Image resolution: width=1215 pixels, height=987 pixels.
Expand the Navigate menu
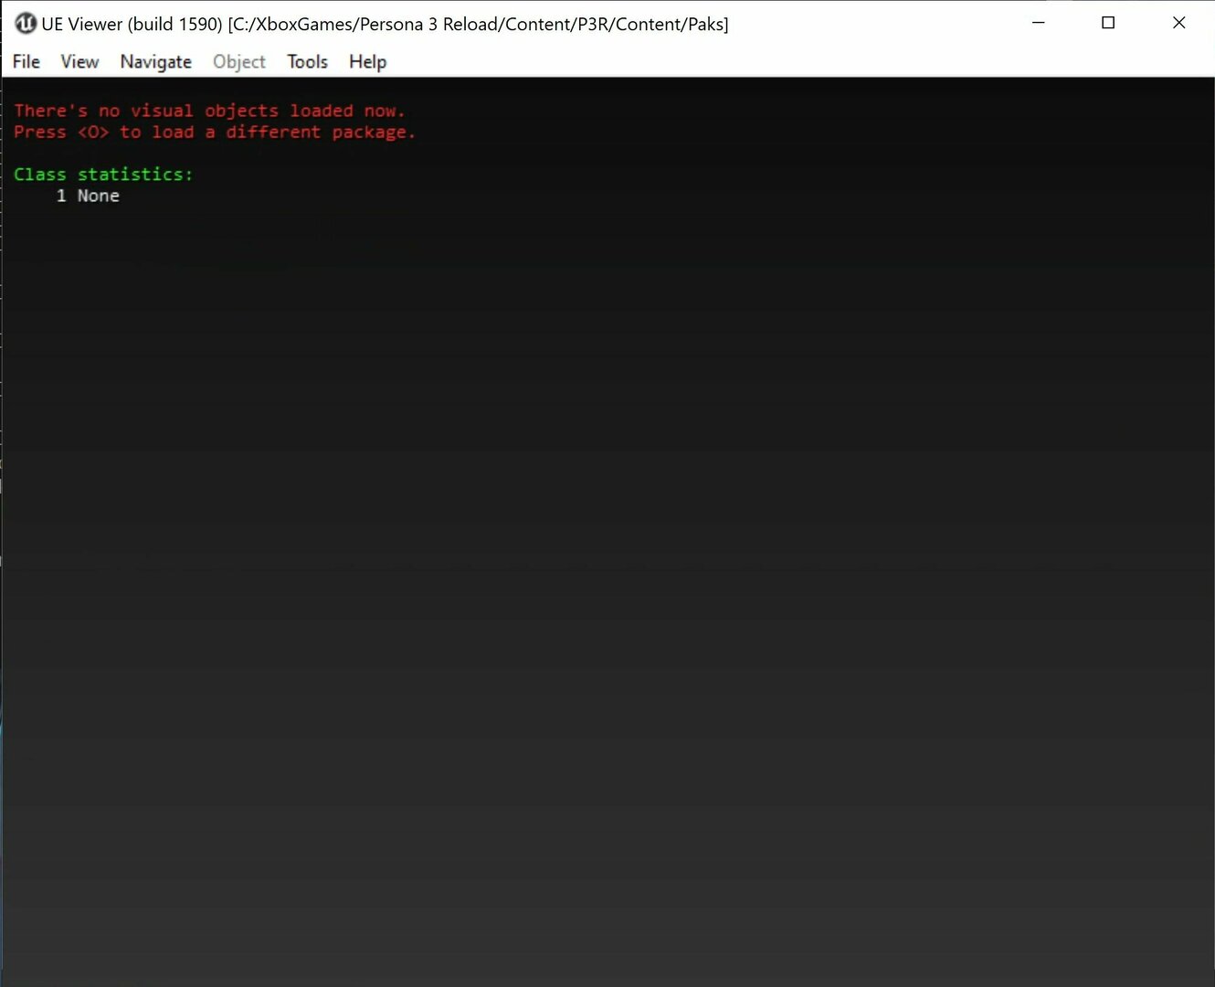coord(155,61)
